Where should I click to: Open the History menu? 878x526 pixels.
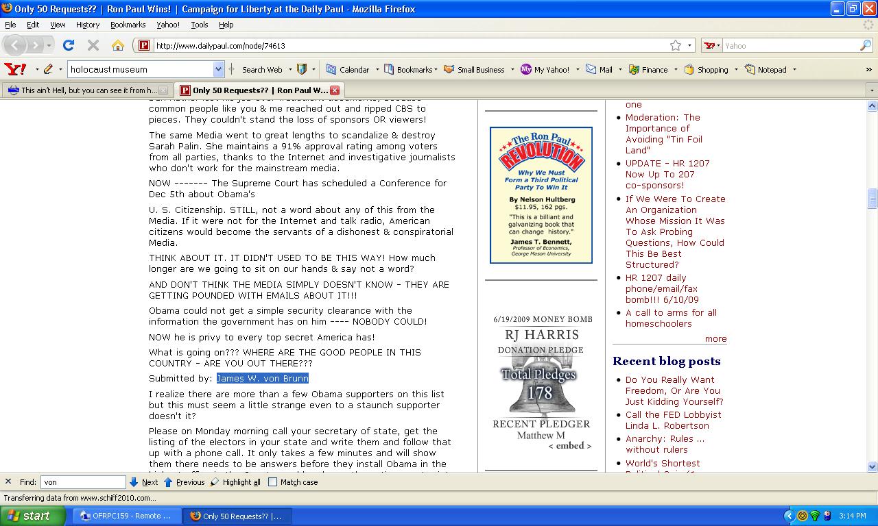coord(87,25)
